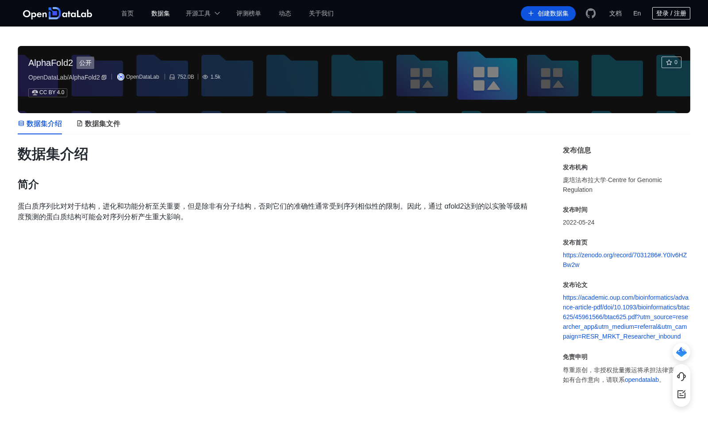Click the 2022-05-24 publish date

578,222
